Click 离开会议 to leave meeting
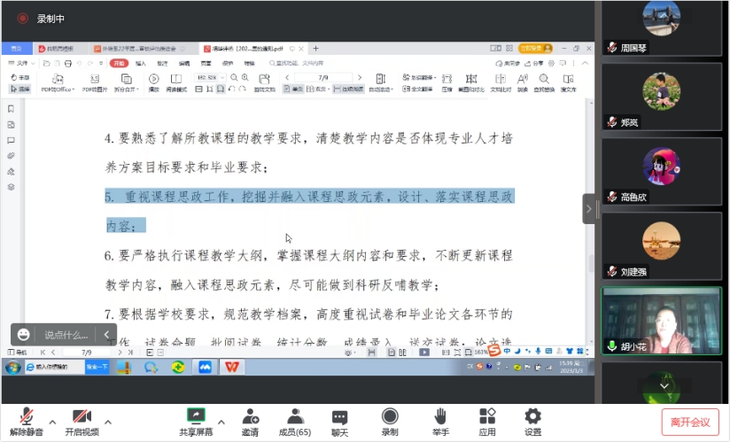 coord(690,422)
